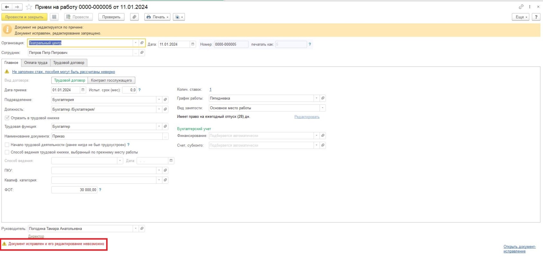
Task: Show hint for ФОТ field
Action: pos(100,190)
